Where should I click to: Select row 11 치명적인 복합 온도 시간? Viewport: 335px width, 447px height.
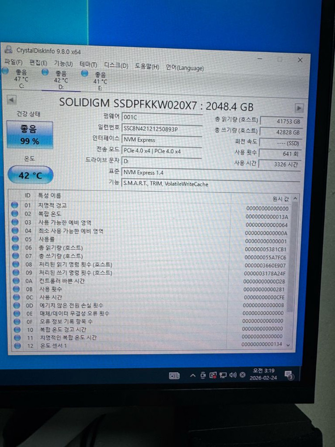point(150,337)
